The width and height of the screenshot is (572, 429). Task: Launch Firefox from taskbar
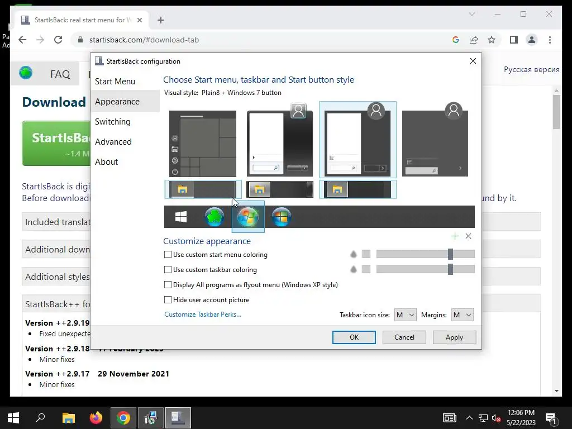pyautogui.click(x=96, y=418)
